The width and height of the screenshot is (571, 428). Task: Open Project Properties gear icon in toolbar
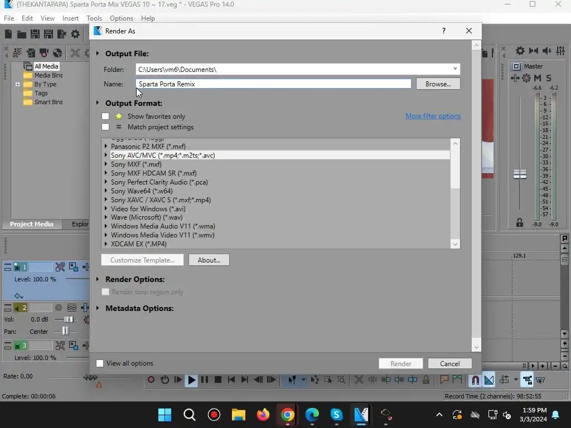point(75,34)
